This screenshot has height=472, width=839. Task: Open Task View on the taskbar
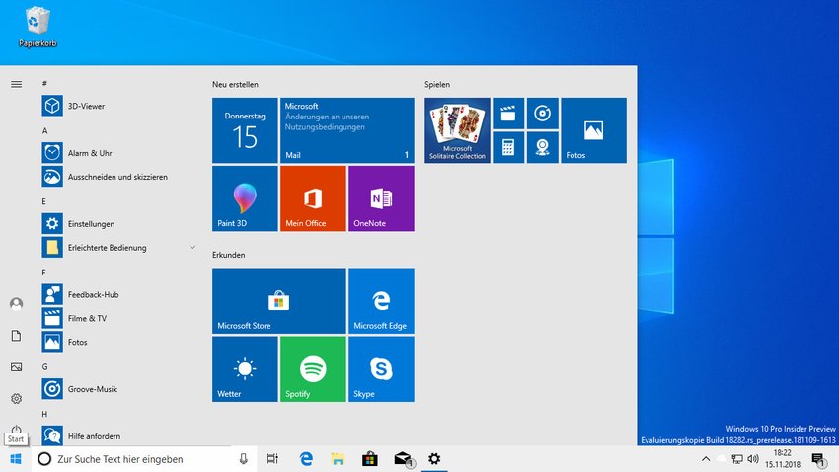272,458
